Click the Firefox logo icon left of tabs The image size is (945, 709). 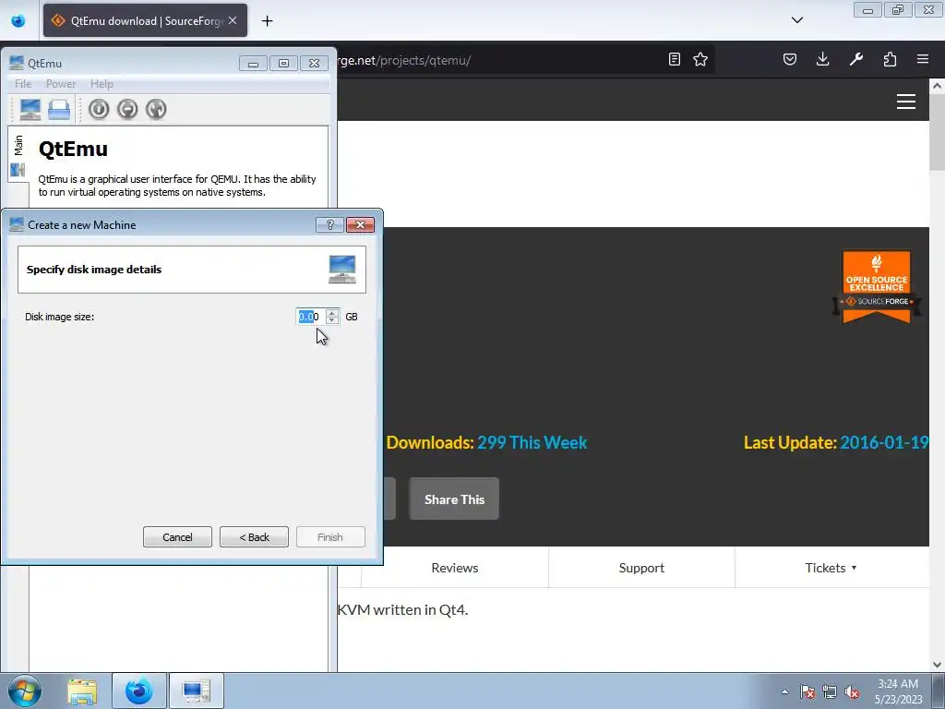(x=18, y=21)
